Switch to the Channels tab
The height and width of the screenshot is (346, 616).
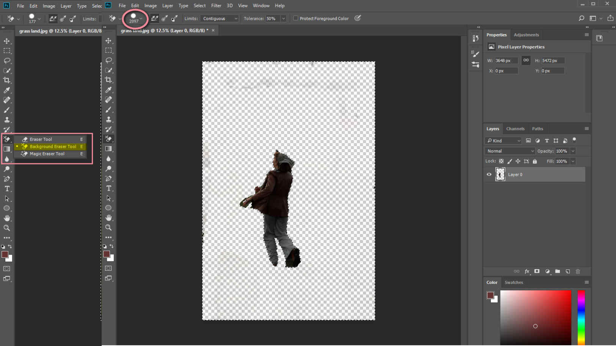515,129
